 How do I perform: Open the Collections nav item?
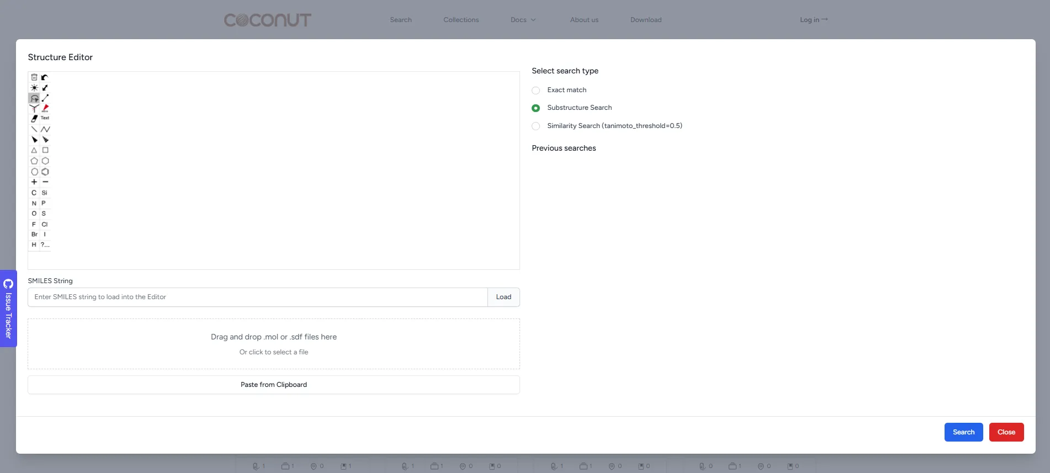pyautogui.click(x=461, y=20)
